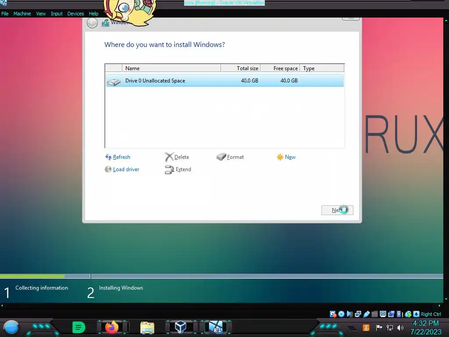Open the Help menu
Screen dimensions: 449x337
[93, 14]
